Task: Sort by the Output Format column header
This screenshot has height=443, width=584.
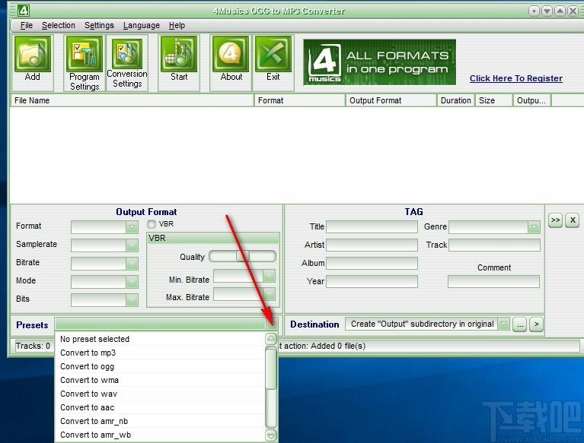Action: click(x=391, y=100)
